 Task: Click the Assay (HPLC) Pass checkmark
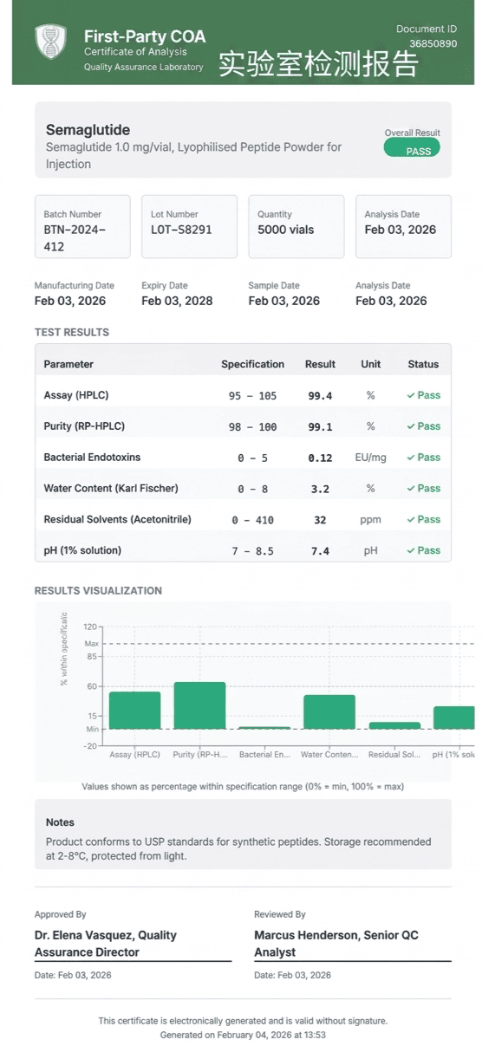[411, 395]
